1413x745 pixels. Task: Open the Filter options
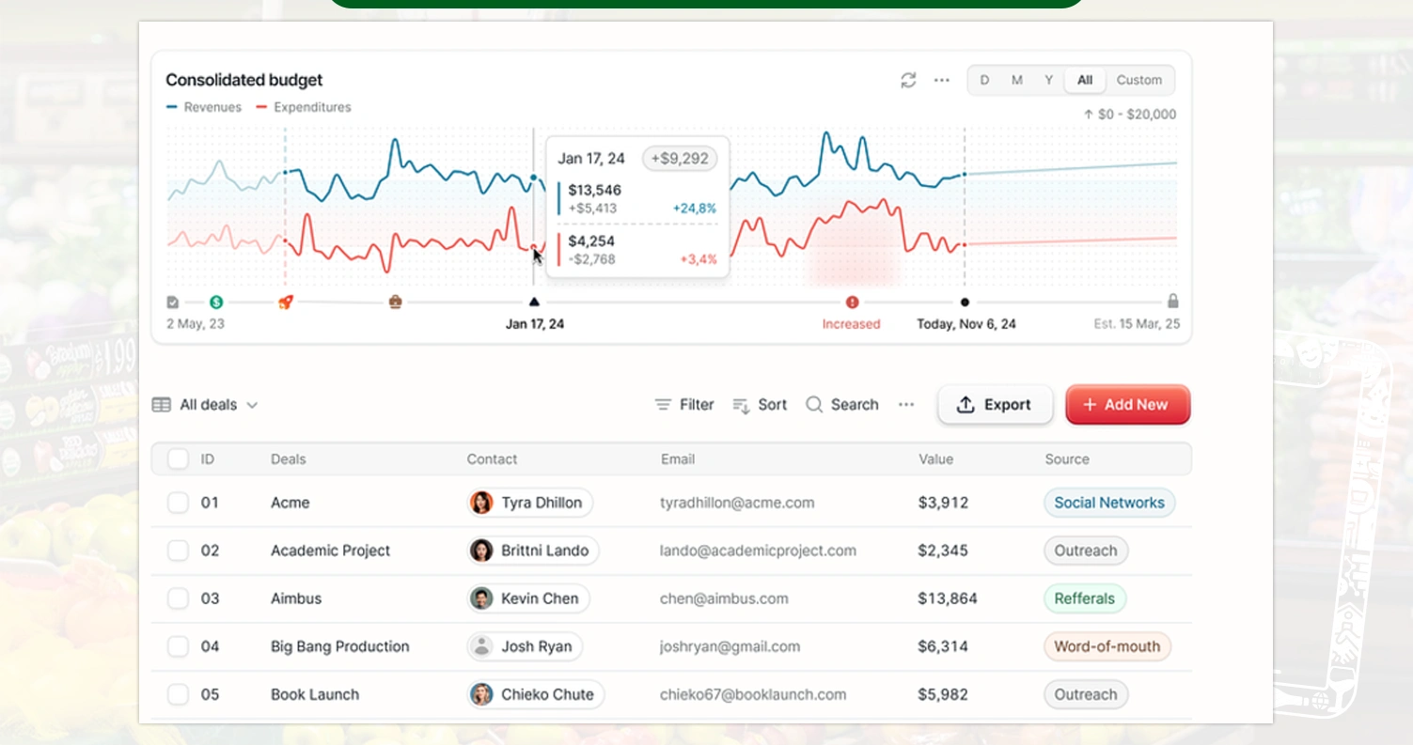click(x=684, y=405)
